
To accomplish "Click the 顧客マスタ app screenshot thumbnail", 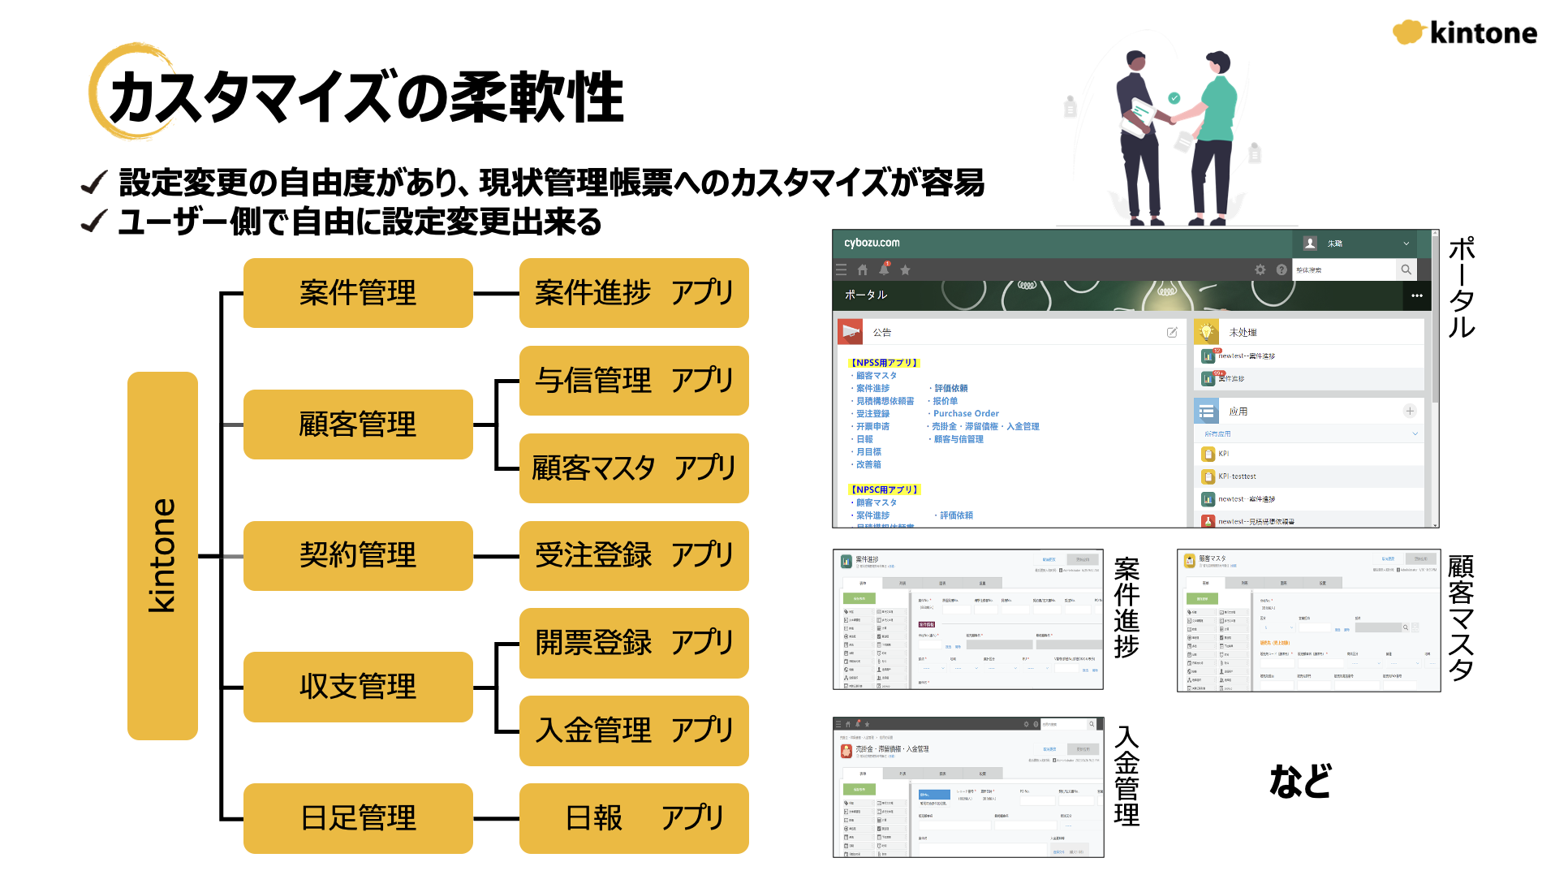I will click(x=1308, y=620).
